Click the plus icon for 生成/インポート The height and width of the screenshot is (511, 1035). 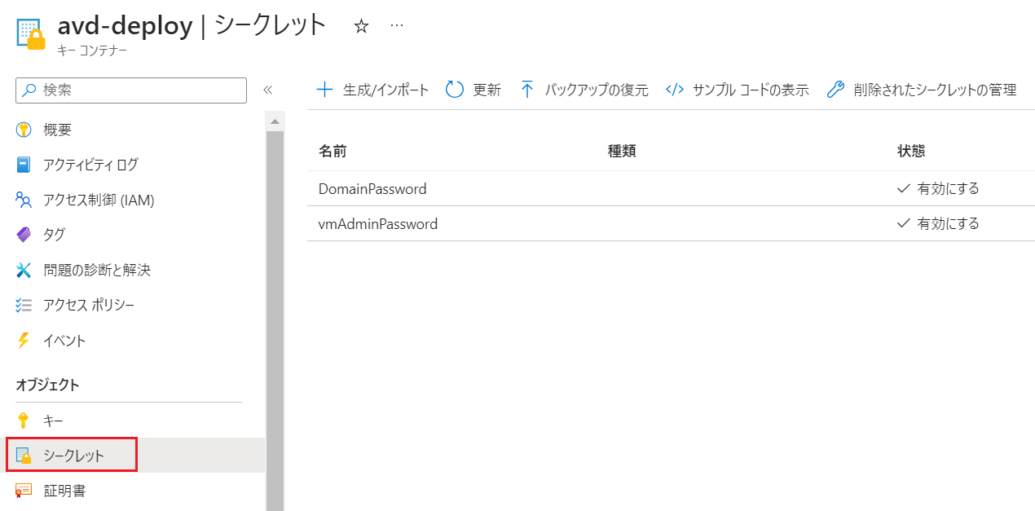pos(324,90)
